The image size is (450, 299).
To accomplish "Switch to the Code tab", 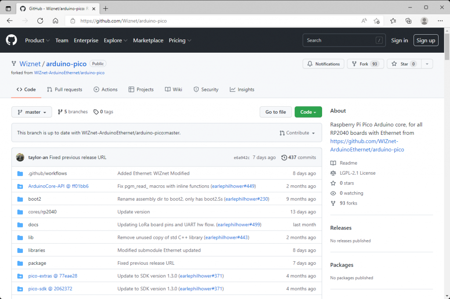I will coord(26,90).
